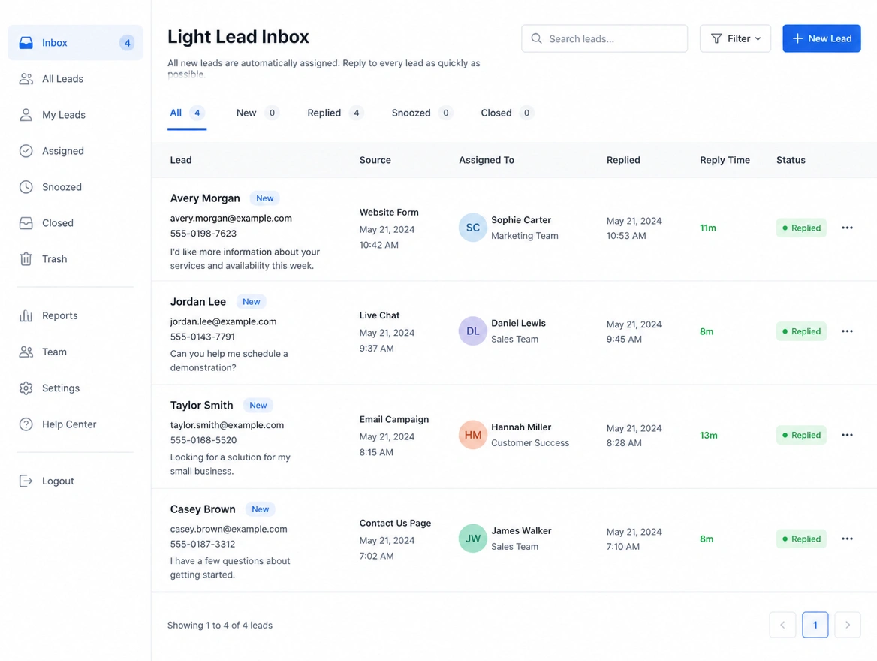
Task: Click Daniel Lewis's DL avatar
Action: pos(472,331)
